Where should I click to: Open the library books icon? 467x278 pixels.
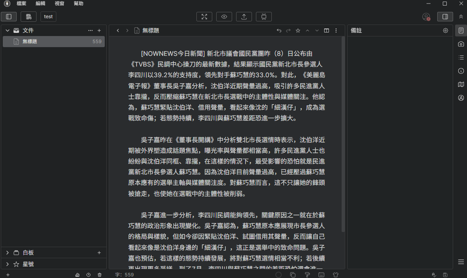[29, 17]
